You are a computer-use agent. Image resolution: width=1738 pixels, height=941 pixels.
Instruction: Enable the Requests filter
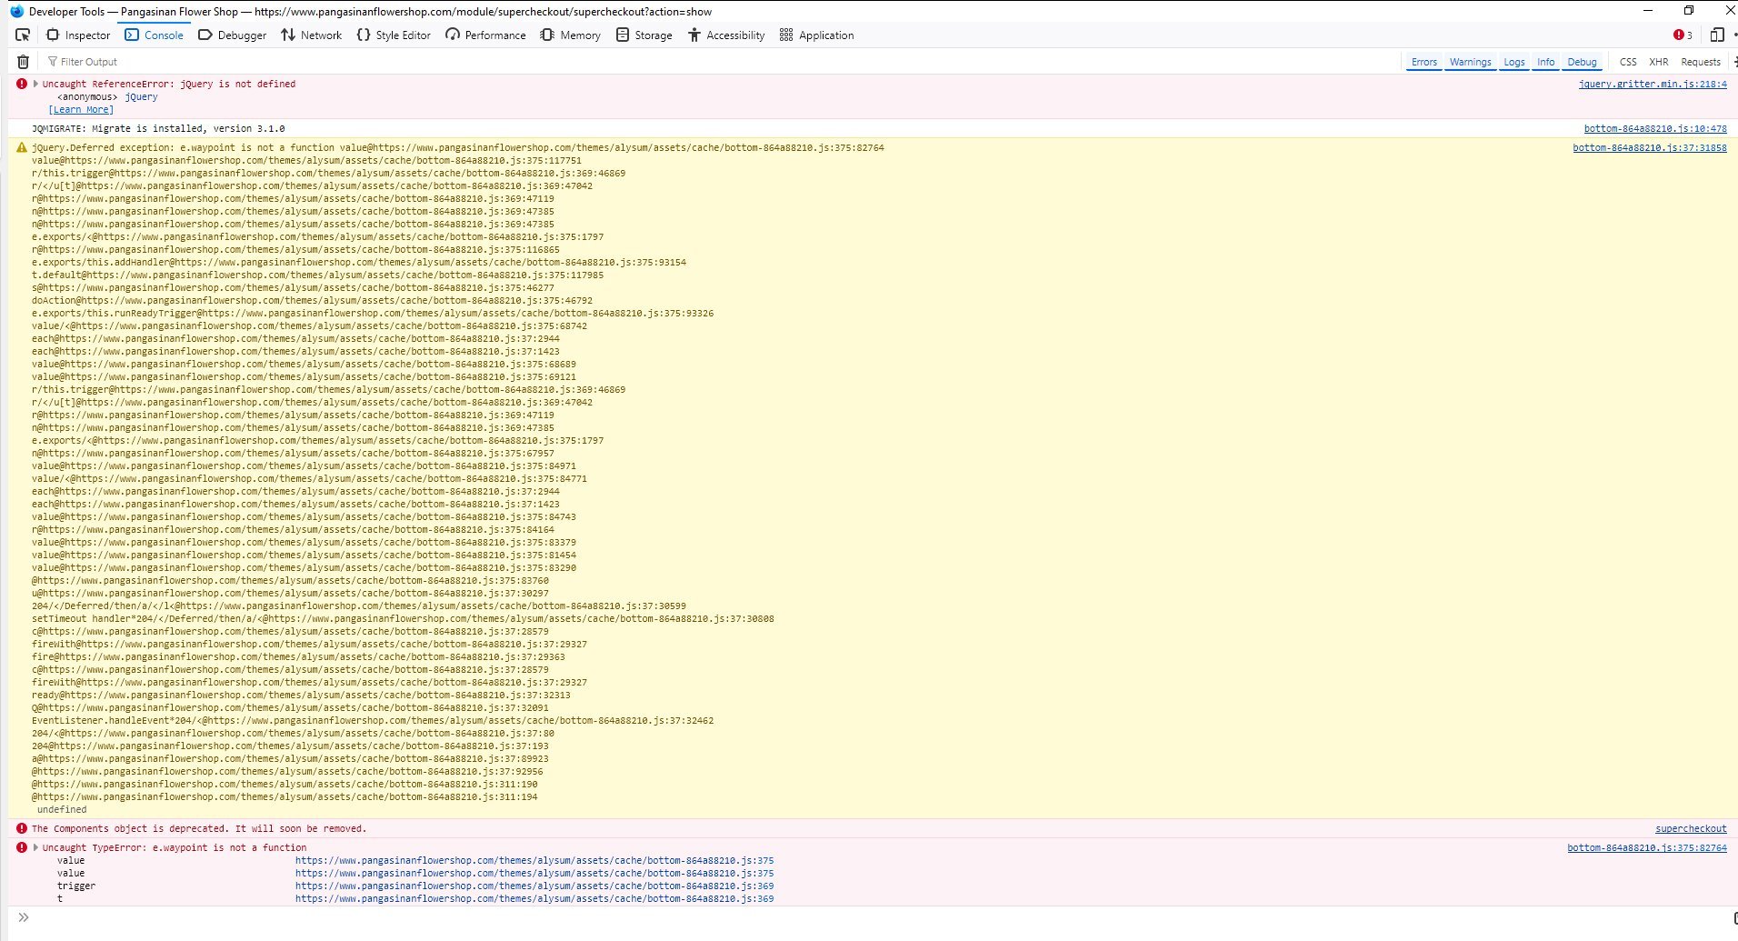1701,62
